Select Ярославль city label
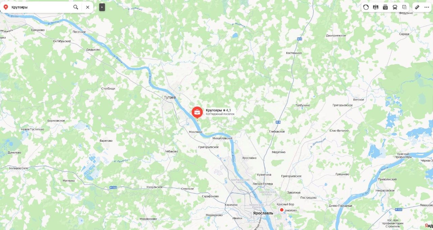The width and height of the screenshot is (433, 230). pos(263,213)
